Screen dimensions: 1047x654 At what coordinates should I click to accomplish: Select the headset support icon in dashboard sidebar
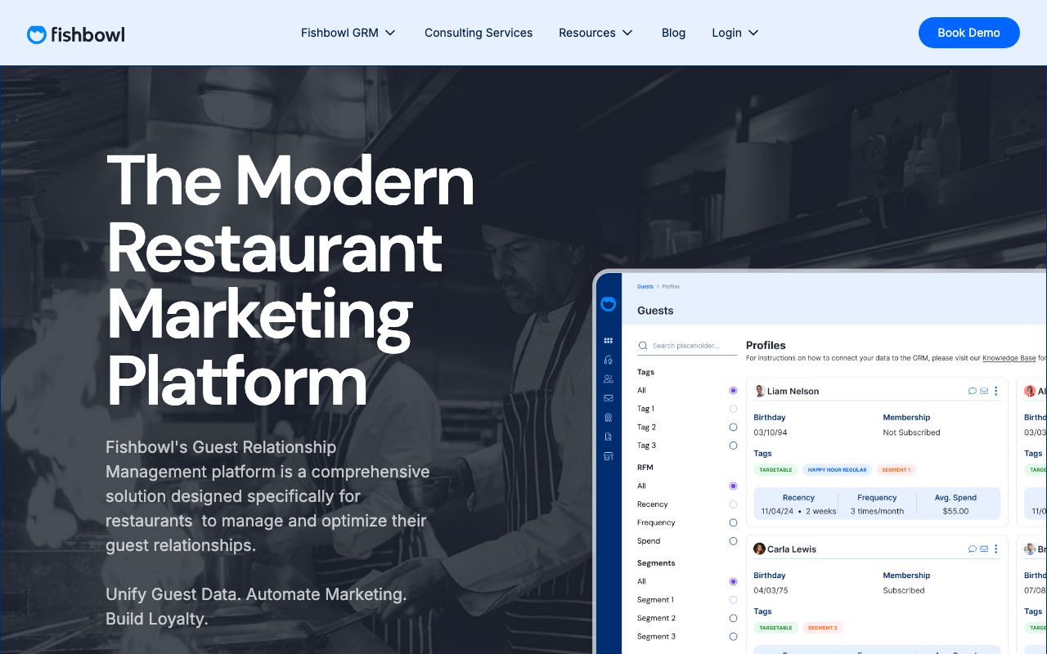(609, 360)
